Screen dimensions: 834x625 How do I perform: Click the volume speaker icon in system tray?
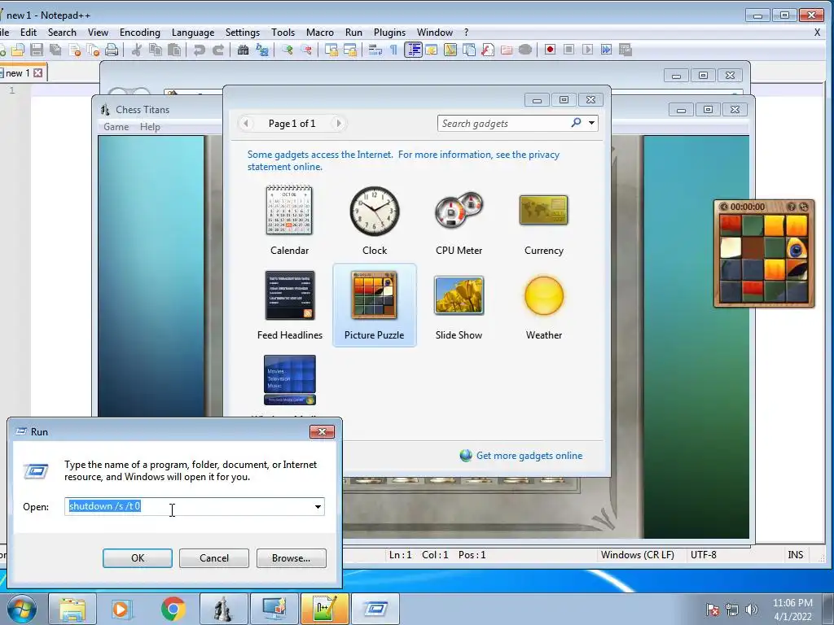751,609
